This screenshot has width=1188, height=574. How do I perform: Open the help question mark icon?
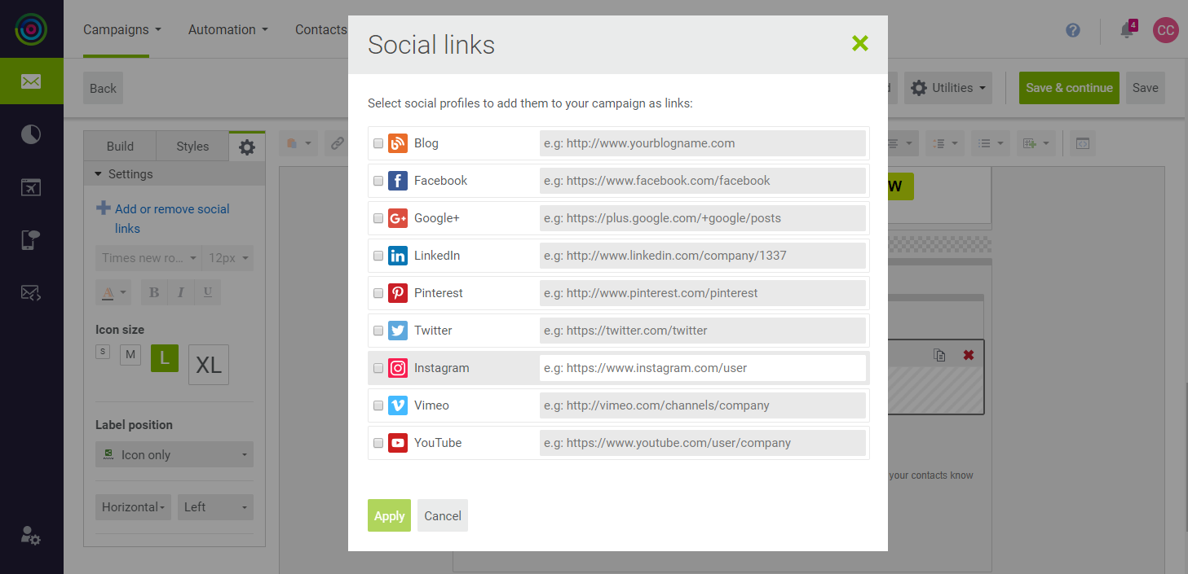coord(1073,30)
